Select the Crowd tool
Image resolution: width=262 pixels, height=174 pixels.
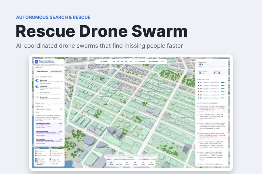point(135,163)
